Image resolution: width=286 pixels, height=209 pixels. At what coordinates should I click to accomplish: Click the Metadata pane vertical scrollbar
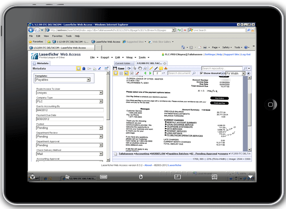click(x=108, y=116)
